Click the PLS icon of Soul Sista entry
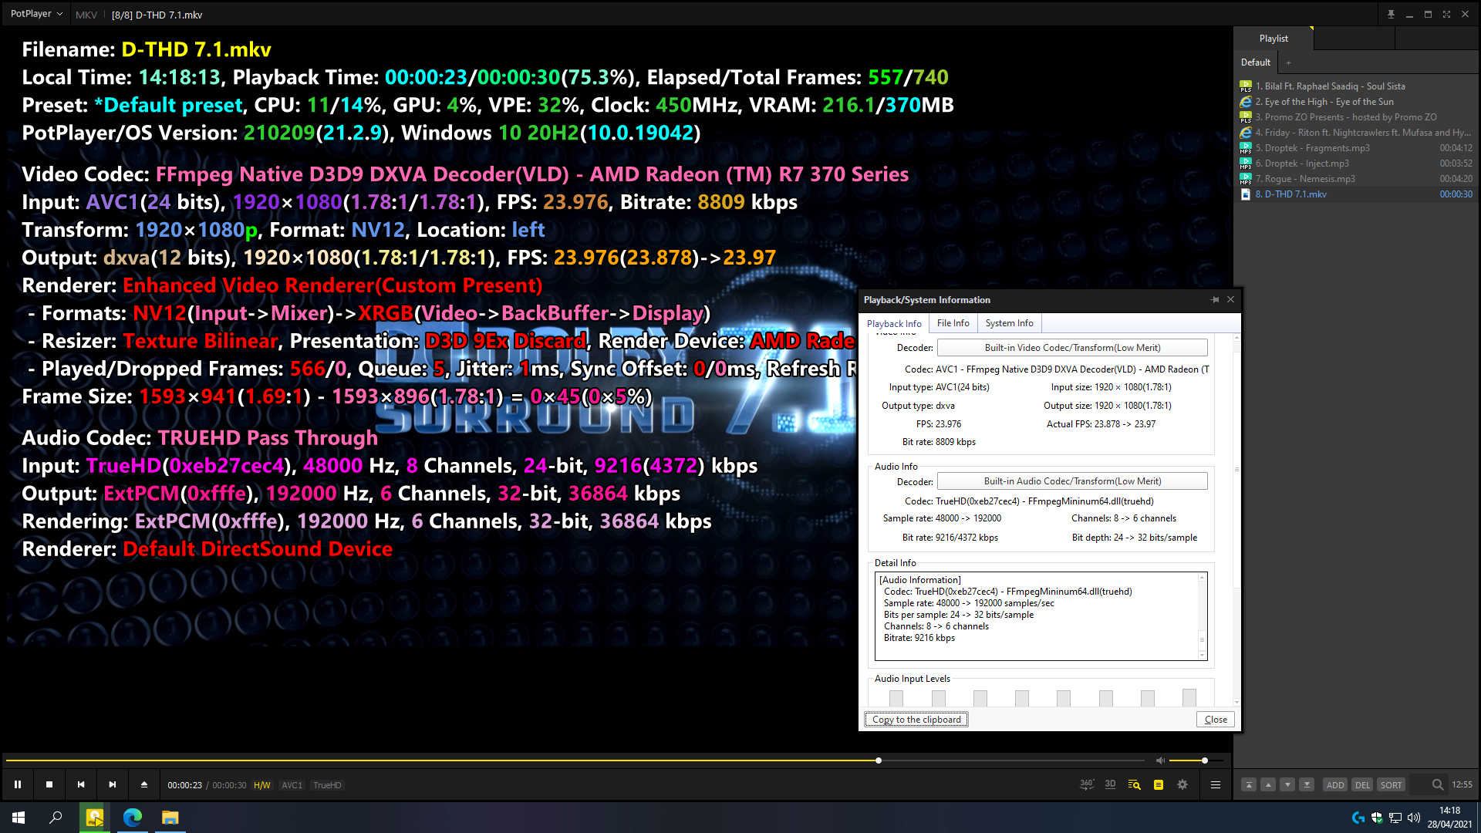The height and width of the screenshot is (833, 1481). [x=1245, y=86]
